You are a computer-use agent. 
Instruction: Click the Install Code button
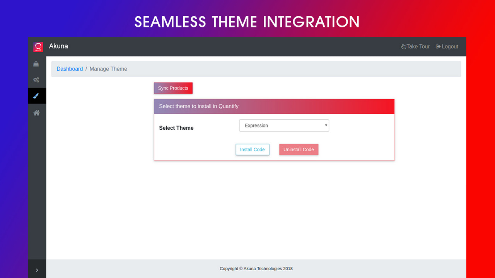[252, 149]
